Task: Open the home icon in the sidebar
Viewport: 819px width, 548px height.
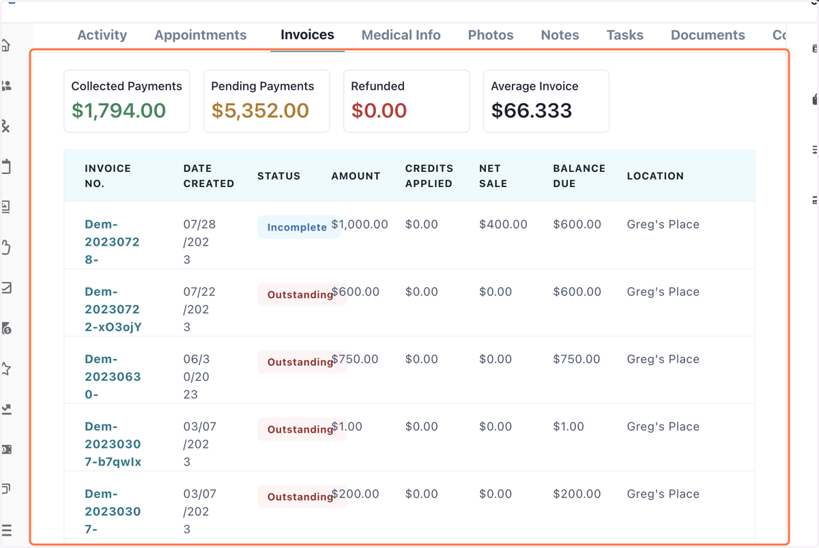Action: (5, 46)
